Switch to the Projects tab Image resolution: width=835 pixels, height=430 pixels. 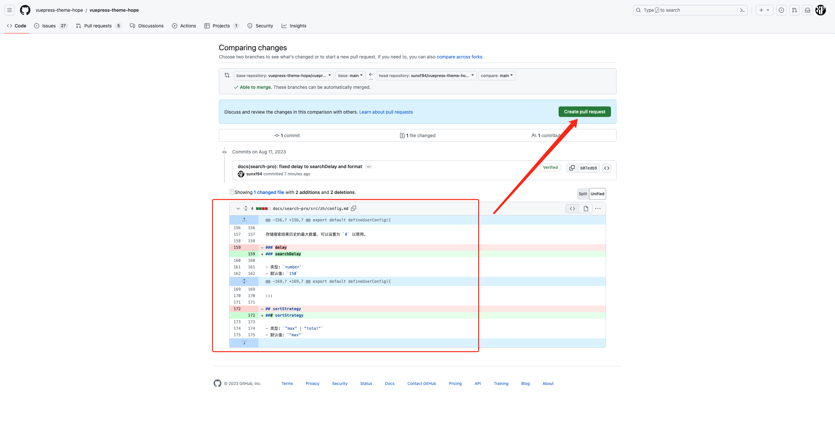(x=222, y=26)
